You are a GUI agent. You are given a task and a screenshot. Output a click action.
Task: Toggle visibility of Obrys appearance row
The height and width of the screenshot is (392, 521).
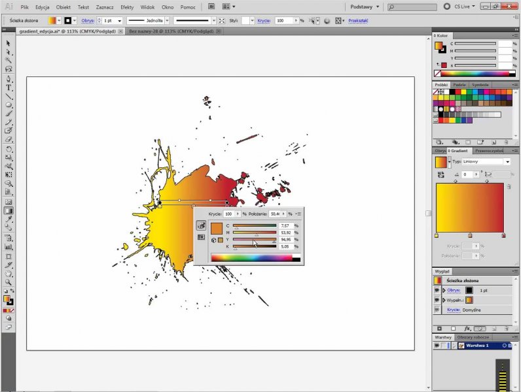[437, 290]
